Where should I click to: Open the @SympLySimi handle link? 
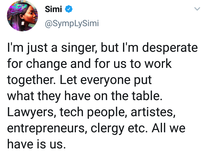click(x=72, y=24)
